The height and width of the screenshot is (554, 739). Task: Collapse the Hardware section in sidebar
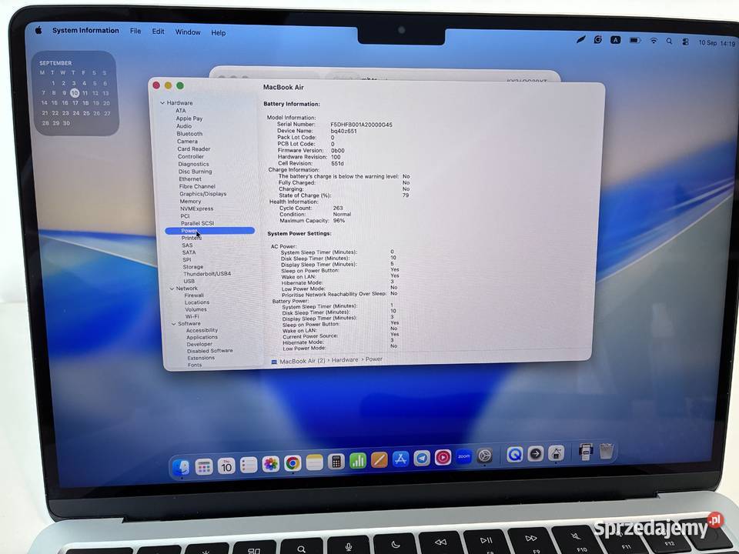pyautogui.click(x=162, y=102)
